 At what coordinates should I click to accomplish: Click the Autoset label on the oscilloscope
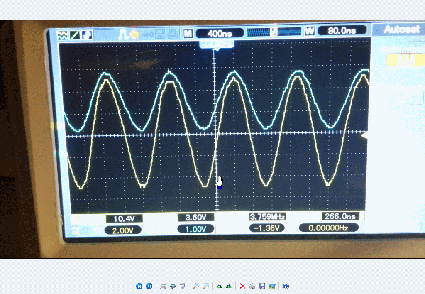point(398,29)
